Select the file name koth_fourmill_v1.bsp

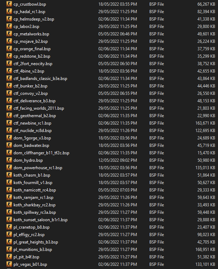(33, 183)
